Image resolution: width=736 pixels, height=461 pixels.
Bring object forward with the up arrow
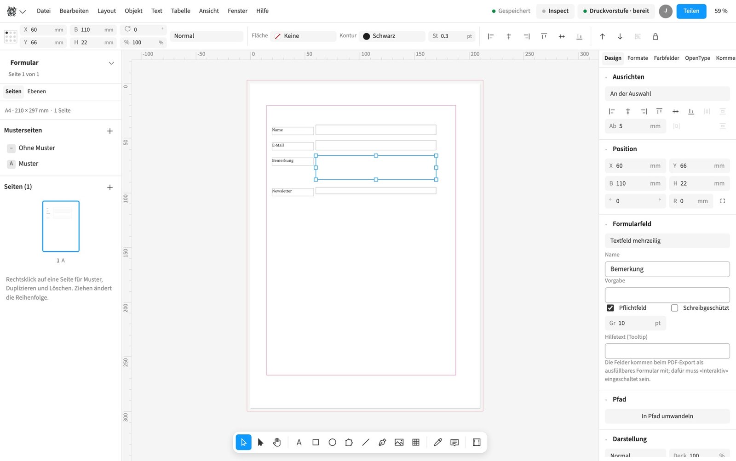(x=603, y=36)
